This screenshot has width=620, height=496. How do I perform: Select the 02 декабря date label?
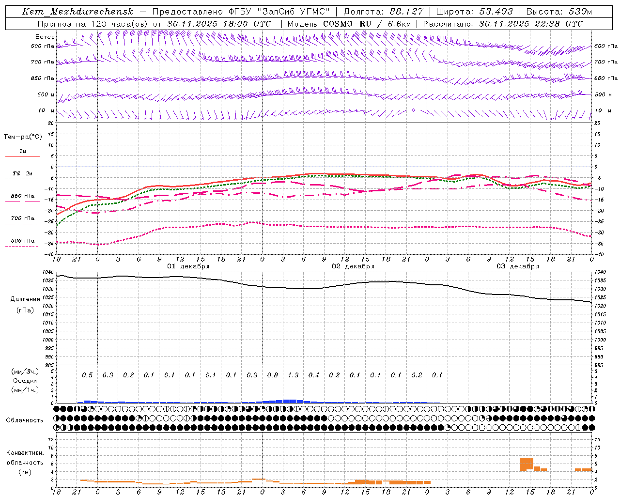click(x=353, y=266)
